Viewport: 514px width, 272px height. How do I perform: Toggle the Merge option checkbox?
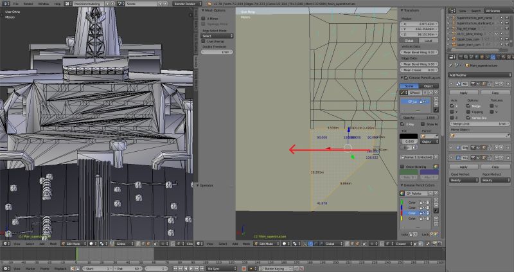point(468,106)
